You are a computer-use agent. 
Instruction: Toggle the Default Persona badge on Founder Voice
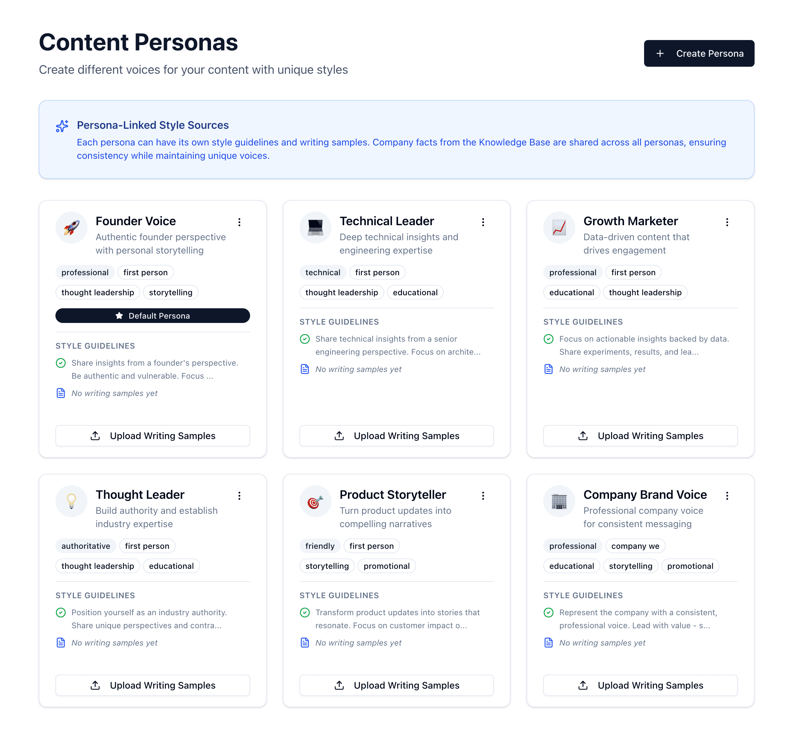click(153, 316)
